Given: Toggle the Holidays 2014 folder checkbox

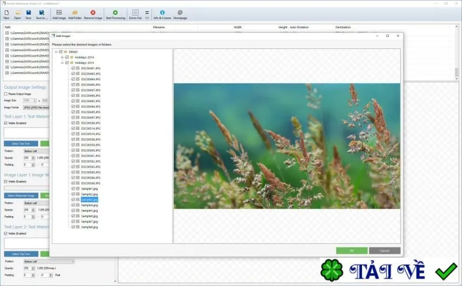Looking at the screenshot, I should (67, 58).
